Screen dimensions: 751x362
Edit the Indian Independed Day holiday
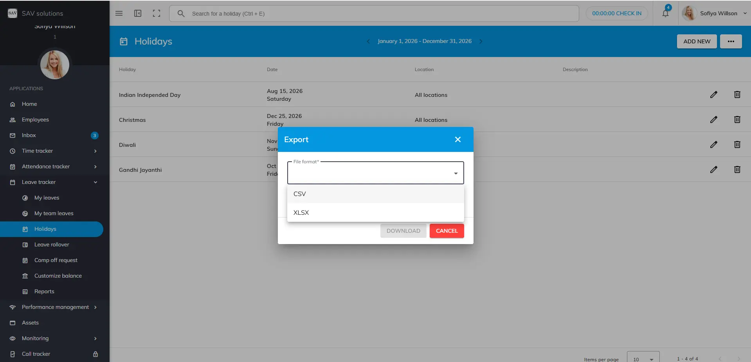pyautogui.click(x=713, y=95)
